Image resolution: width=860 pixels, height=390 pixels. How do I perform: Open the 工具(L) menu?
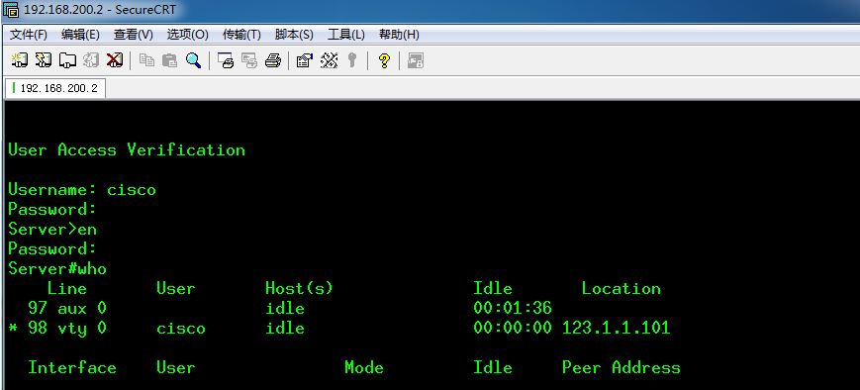pyautogui.click(x=346, y=35)
